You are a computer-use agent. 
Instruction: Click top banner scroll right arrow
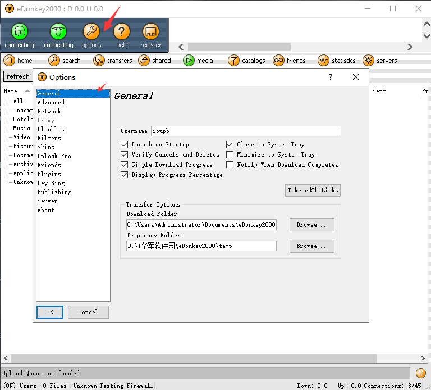click(410, 47)
